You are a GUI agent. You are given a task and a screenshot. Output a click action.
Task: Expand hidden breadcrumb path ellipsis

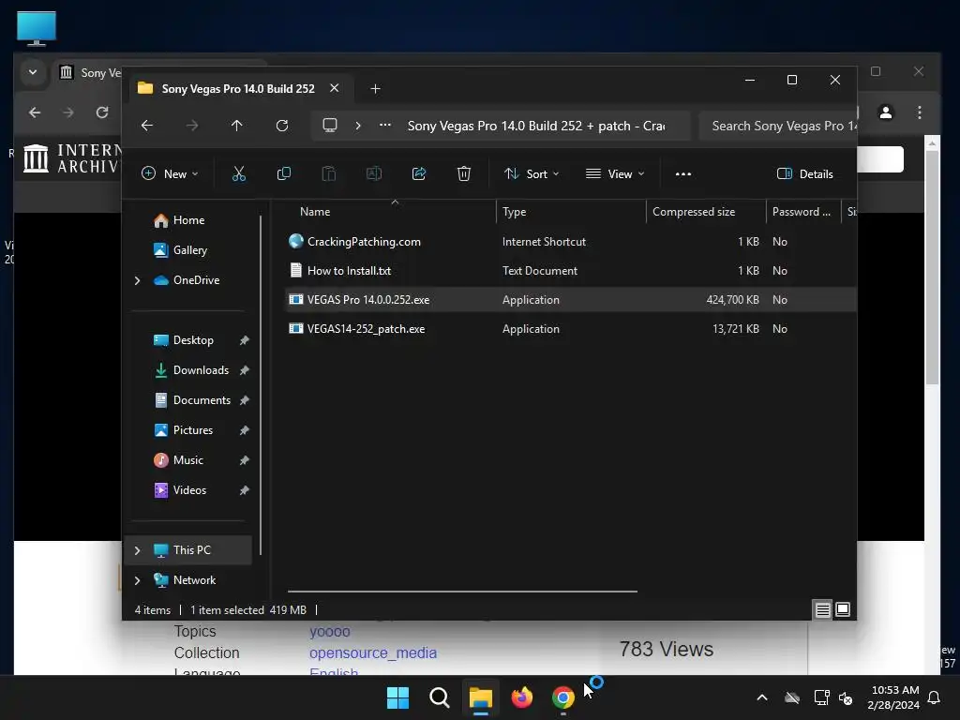pos(385,125)
